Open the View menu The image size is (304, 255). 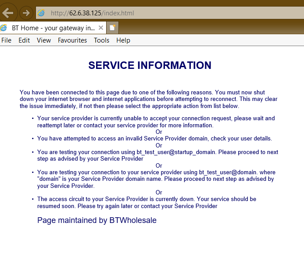44,40
